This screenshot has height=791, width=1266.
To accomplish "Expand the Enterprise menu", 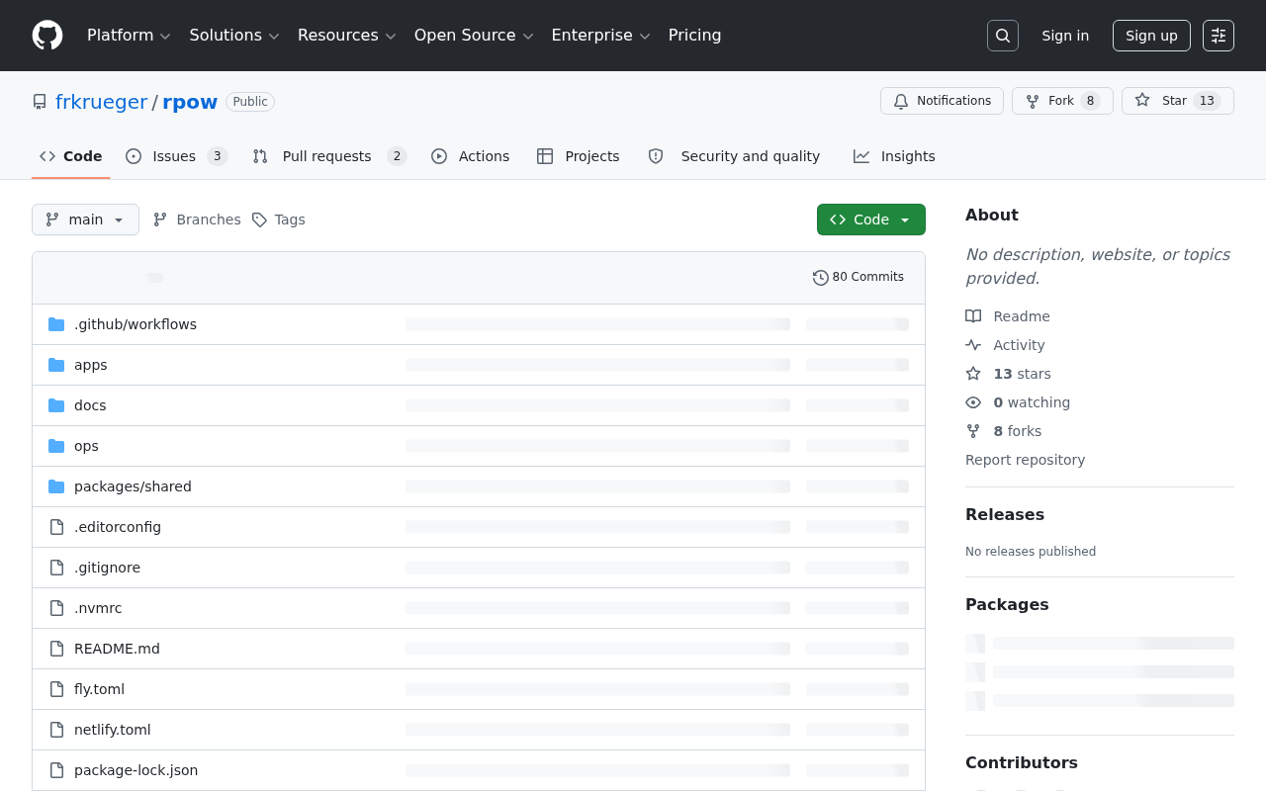I will [600, 36].
